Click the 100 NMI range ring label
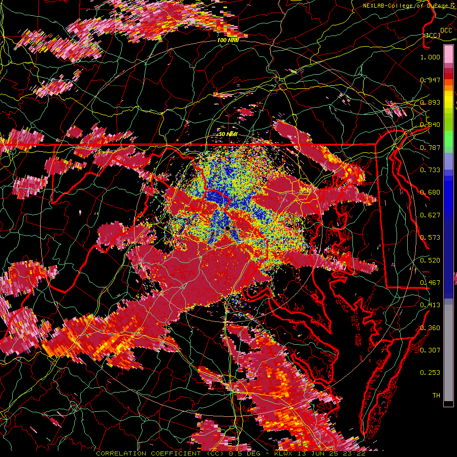Screen dimensions: 457x457 pos(228,40)
